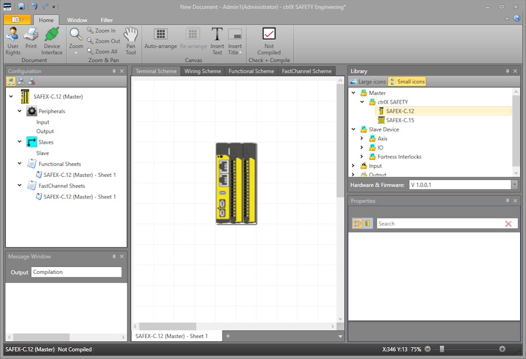Open the Home ribbon tab
Image resolution: width=526 pixels, height=359 pixels.
(x=46, y=20)
